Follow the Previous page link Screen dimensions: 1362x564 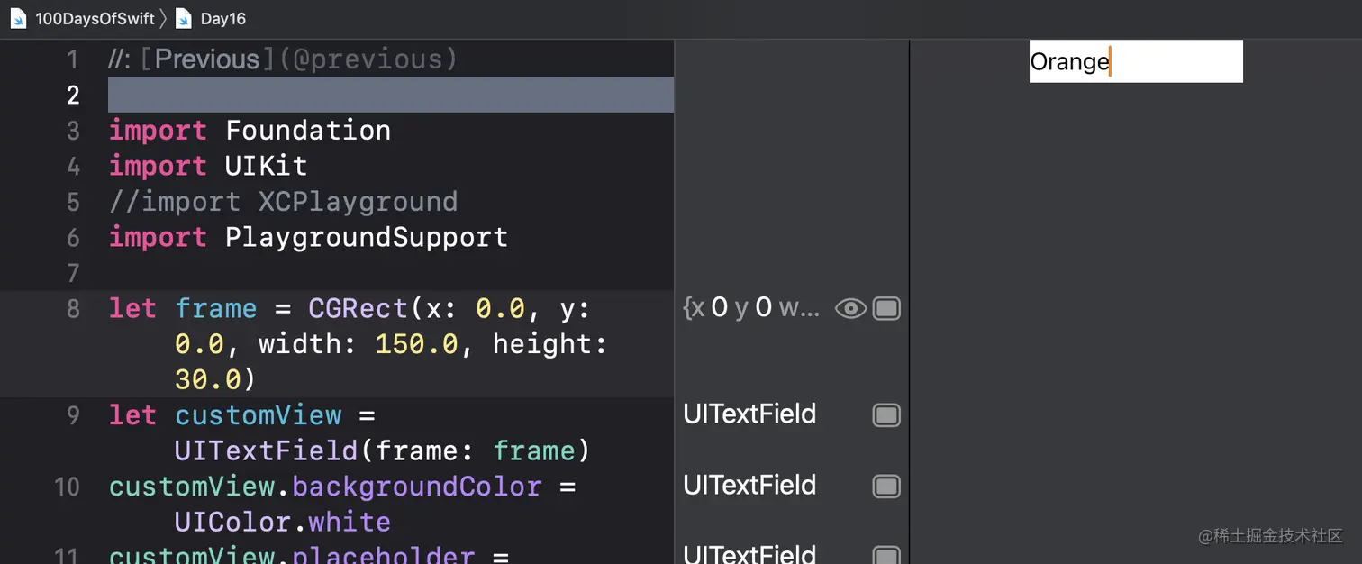pyautogui.click(x=207, y=59)
